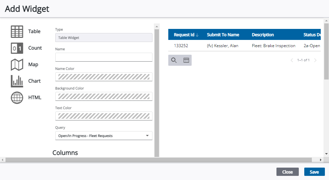This screenshot has width=329, height=180.
Task: Pick the Map widget icon
Action: point(17,65)
